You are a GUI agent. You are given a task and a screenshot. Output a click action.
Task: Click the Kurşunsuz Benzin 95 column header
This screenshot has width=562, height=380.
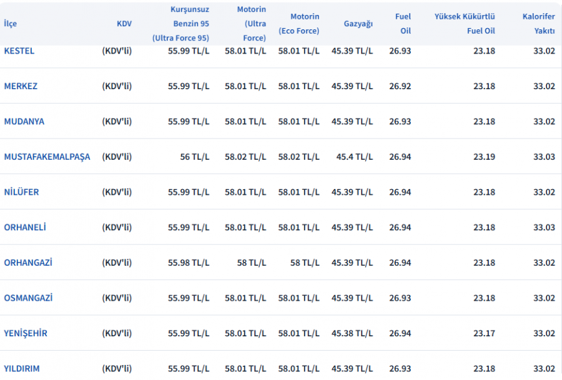[x=180, y=24]
